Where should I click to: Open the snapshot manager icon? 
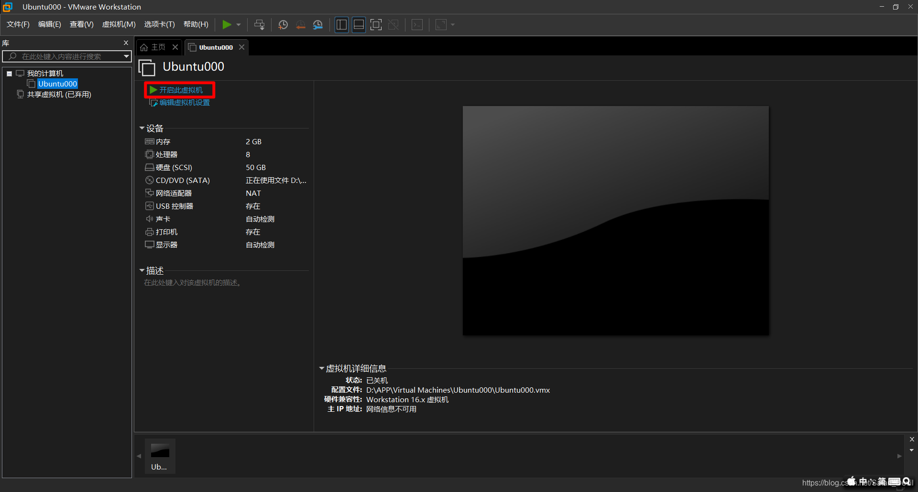click(x=318, y=24)
